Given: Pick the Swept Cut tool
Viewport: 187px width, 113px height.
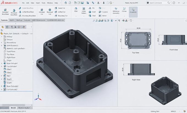Looking at the screenshot, I should 60,8.
